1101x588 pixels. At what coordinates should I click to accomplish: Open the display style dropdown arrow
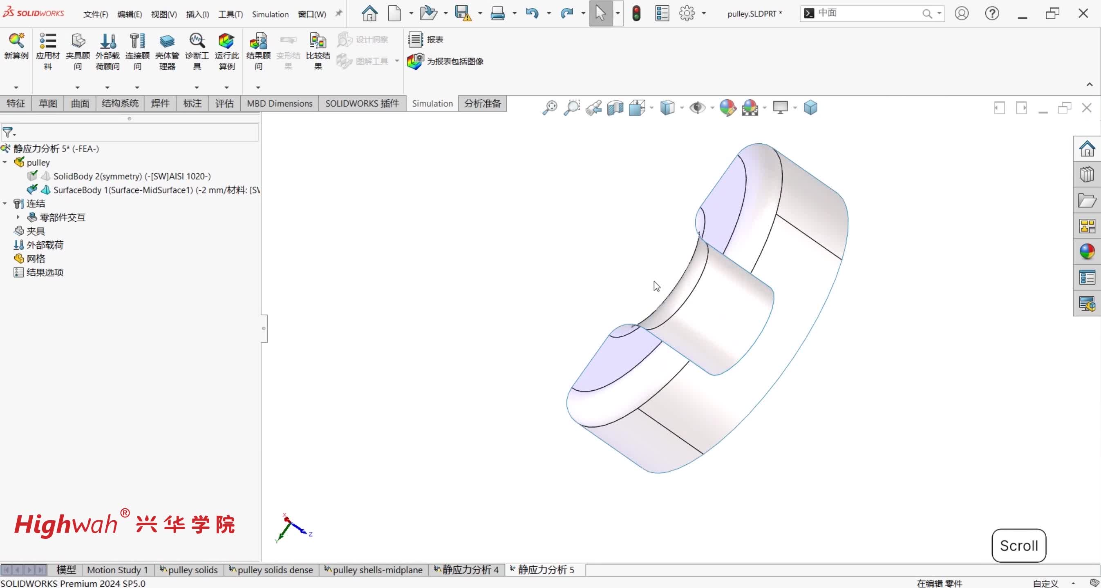click(x=682, y=108)
